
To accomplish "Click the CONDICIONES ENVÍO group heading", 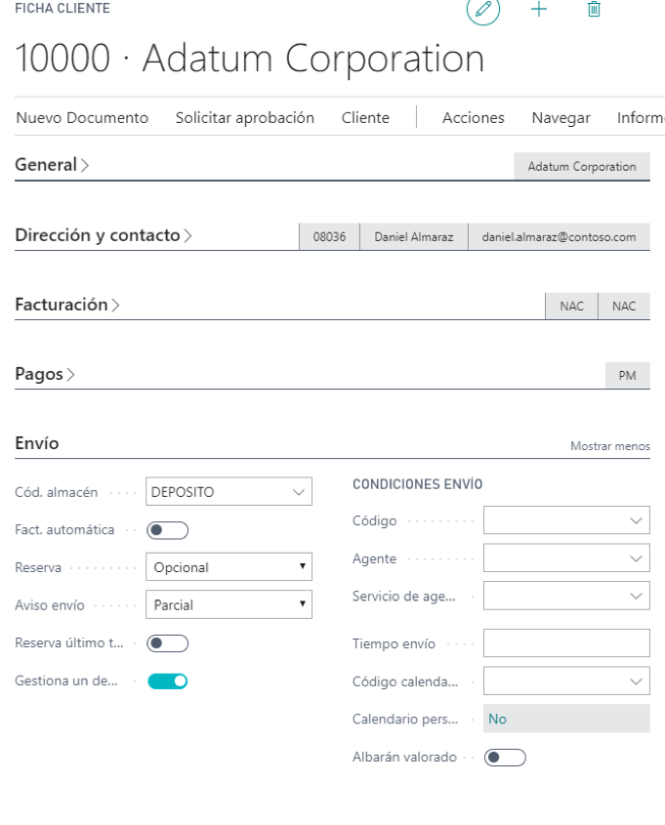I will pyautogui.click(x=417, y=484).
